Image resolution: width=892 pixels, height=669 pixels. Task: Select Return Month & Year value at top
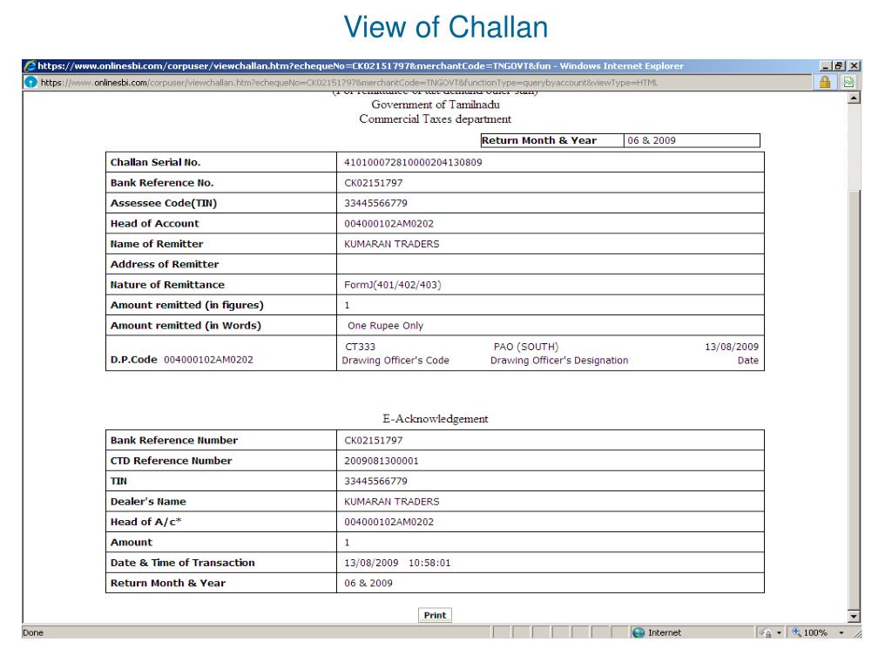coord(652,140)
